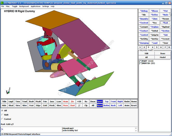
Task: Open the *Dbase keyword
Action: (x=154, y=11)
